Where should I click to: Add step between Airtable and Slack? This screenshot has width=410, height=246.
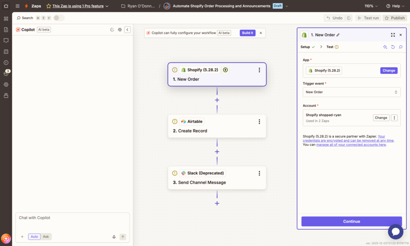pyautogui.click(x=217, y=152)
